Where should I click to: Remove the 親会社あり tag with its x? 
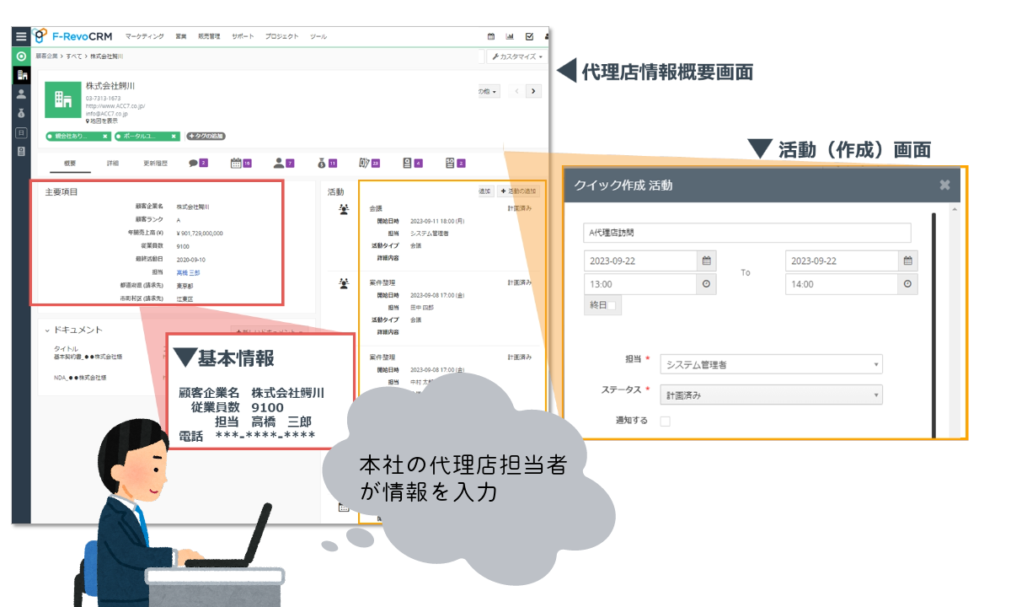(105, 136)
